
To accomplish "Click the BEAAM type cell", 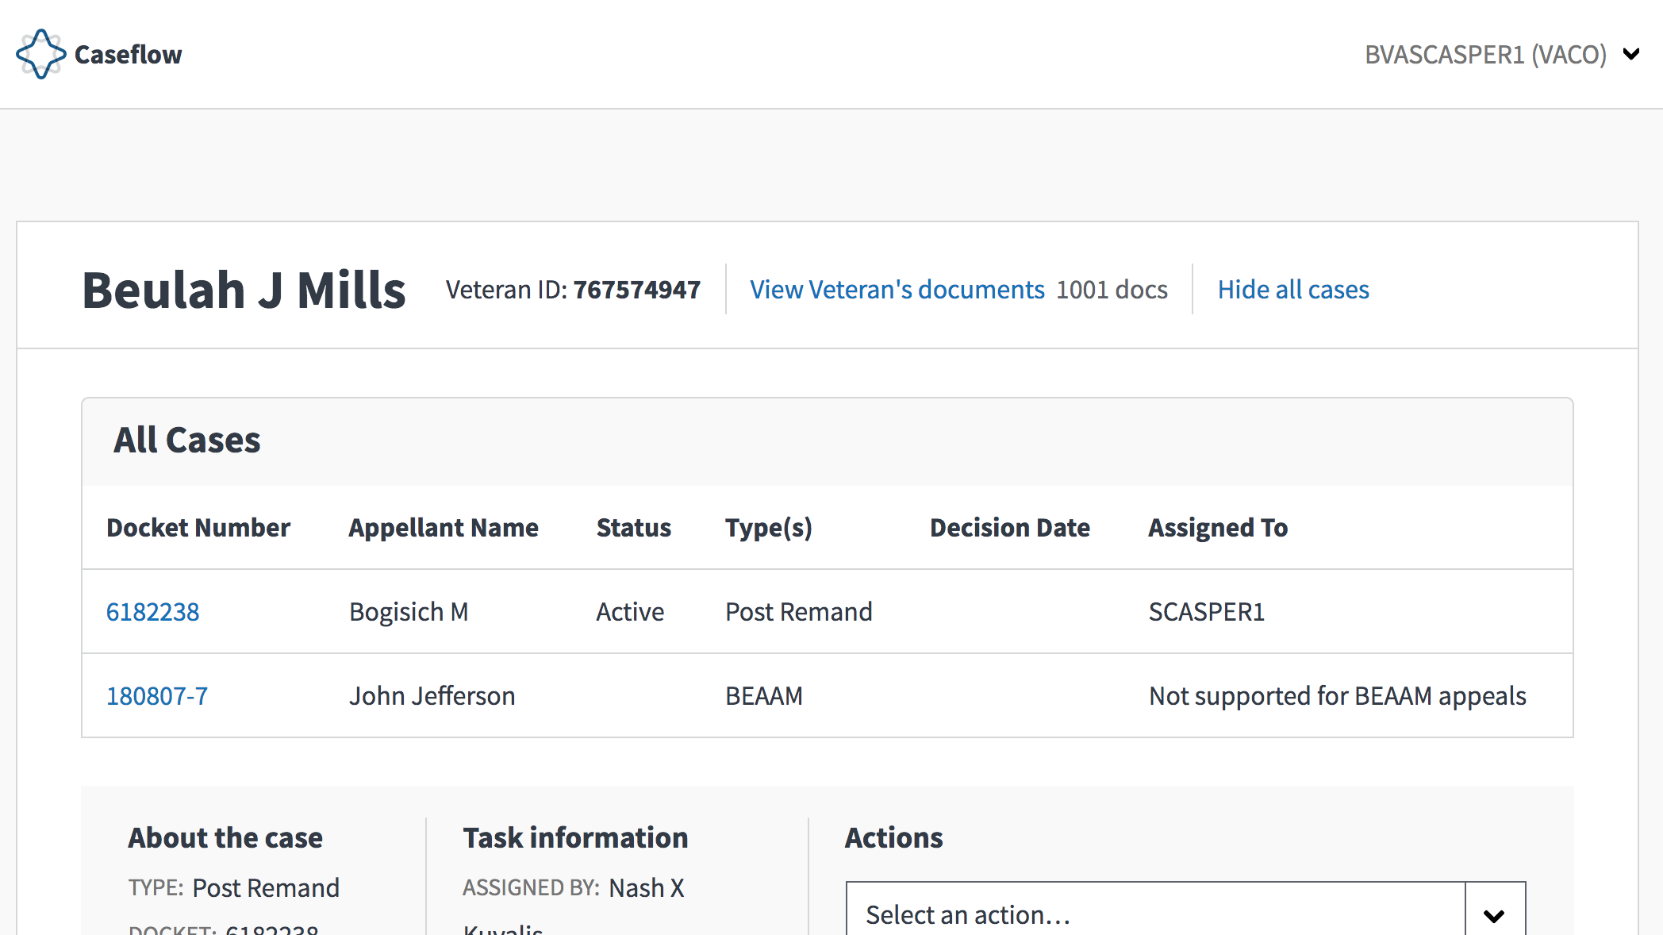I will click(764, 695).
